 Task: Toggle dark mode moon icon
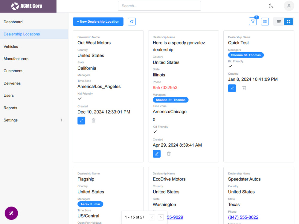(x=271, y=6)
